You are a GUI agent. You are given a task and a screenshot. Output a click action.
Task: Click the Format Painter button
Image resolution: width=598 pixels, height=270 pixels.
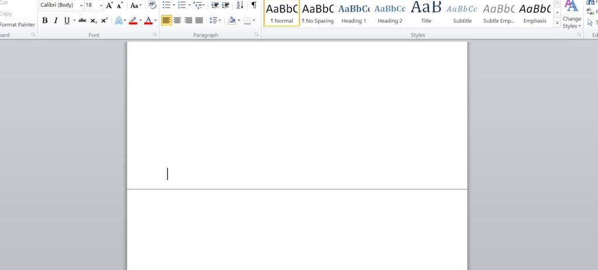pyautogui.click(x=18, y=24)
